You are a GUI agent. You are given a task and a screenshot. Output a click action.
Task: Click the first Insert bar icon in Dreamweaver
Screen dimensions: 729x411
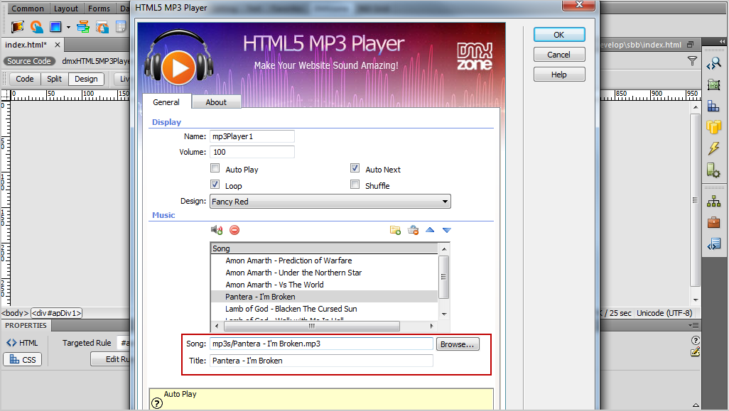18,27
